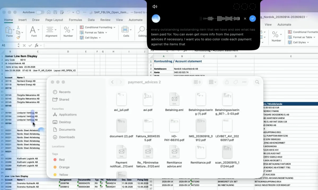Click the Home icon in Excel title bar
318x190 pixels.
click(49, 12)
